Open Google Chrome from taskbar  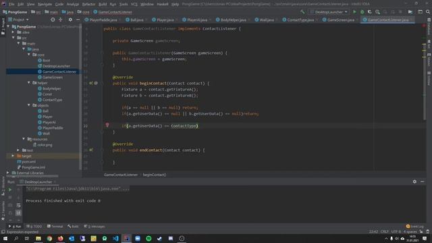[49, 238]
